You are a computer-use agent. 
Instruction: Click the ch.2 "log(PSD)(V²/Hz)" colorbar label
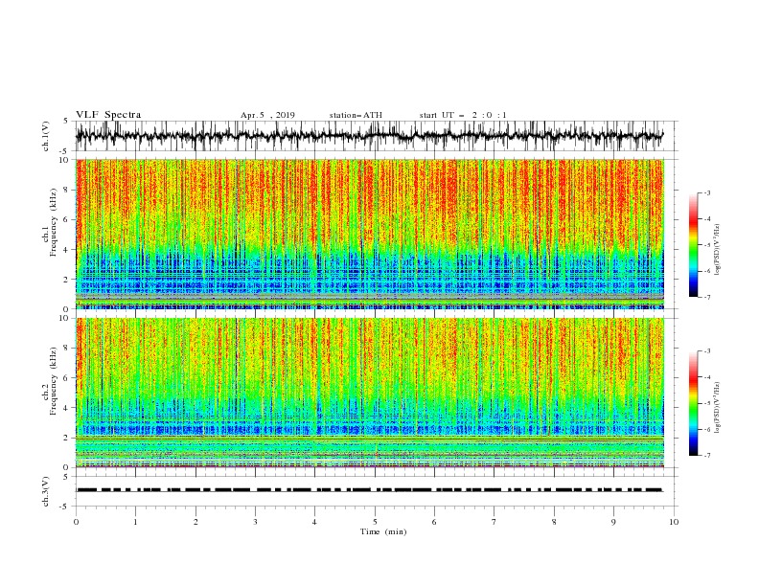pyautogui.click(x=718, y=407)
